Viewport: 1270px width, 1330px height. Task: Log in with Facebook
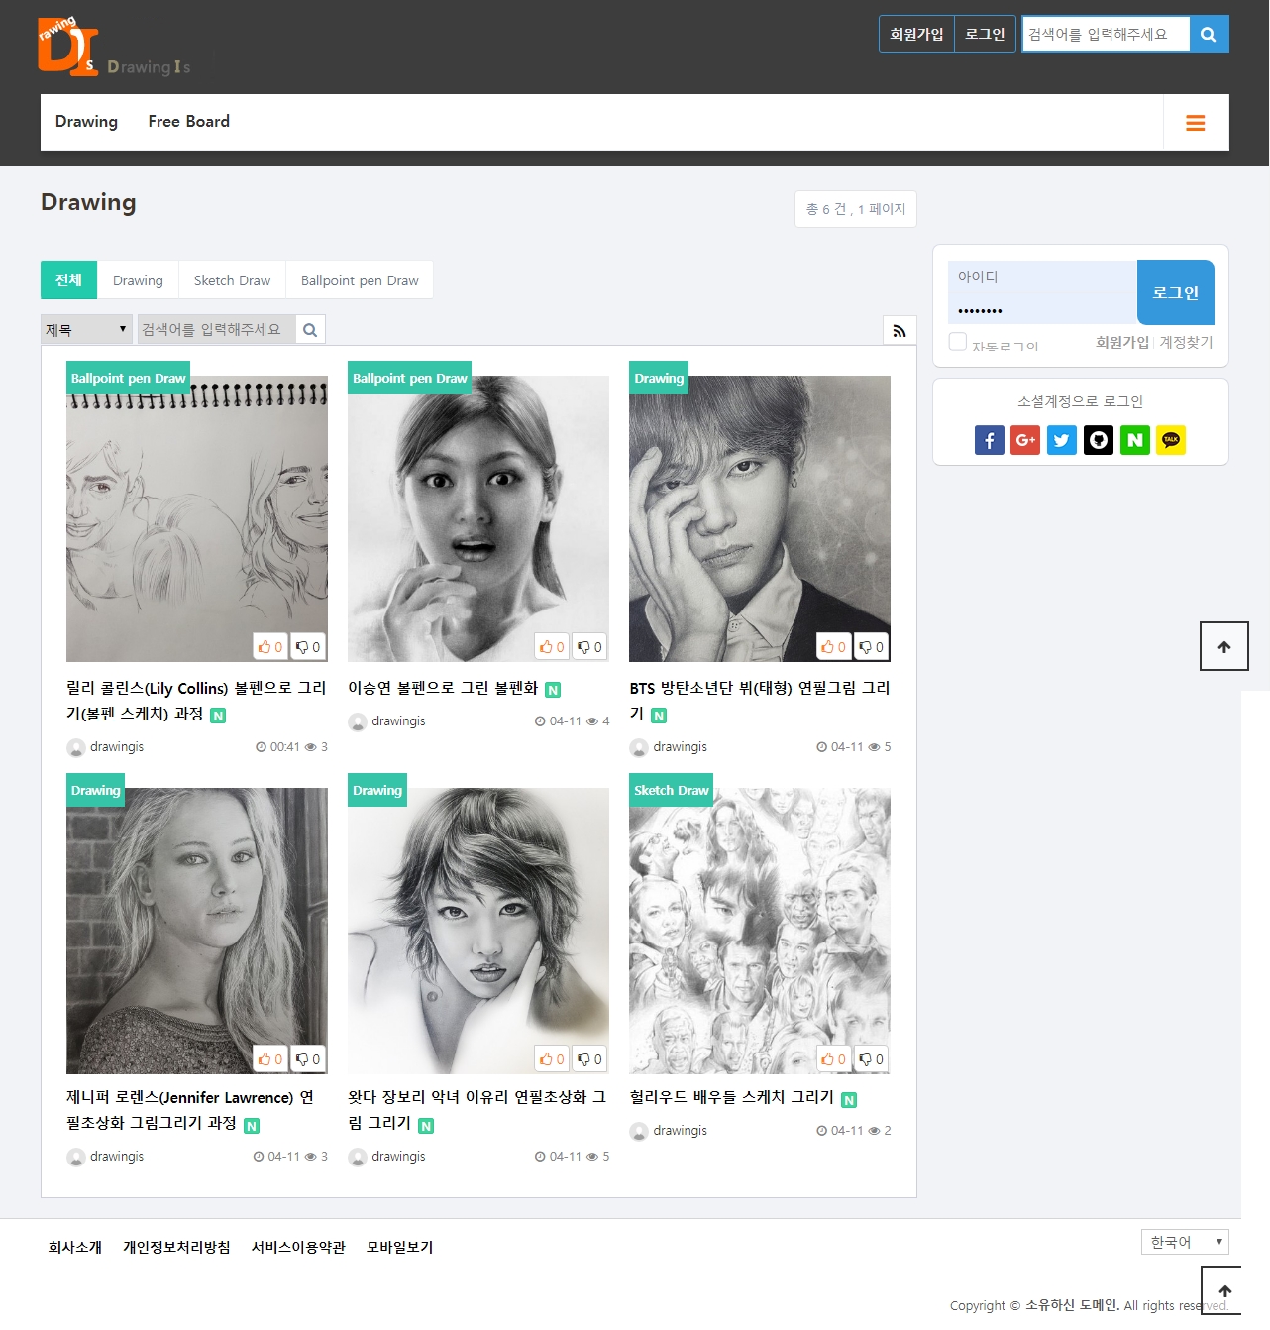pyautogui.click(x=990, y=440)
